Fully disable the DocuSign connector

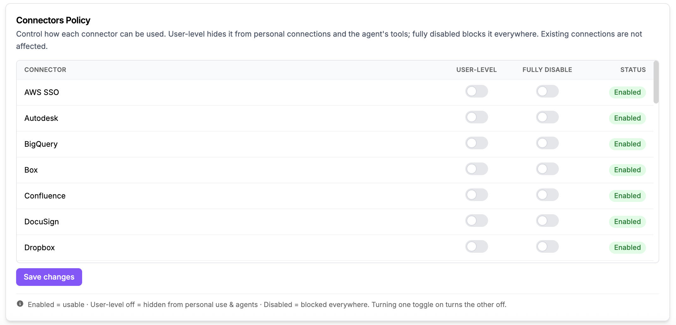click(547, 221)
